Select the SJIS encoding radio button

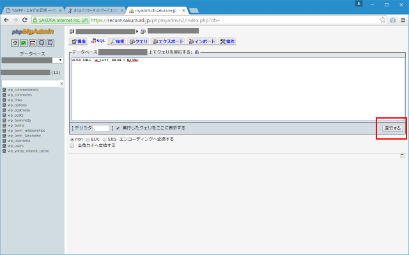[x=105, y=139]
